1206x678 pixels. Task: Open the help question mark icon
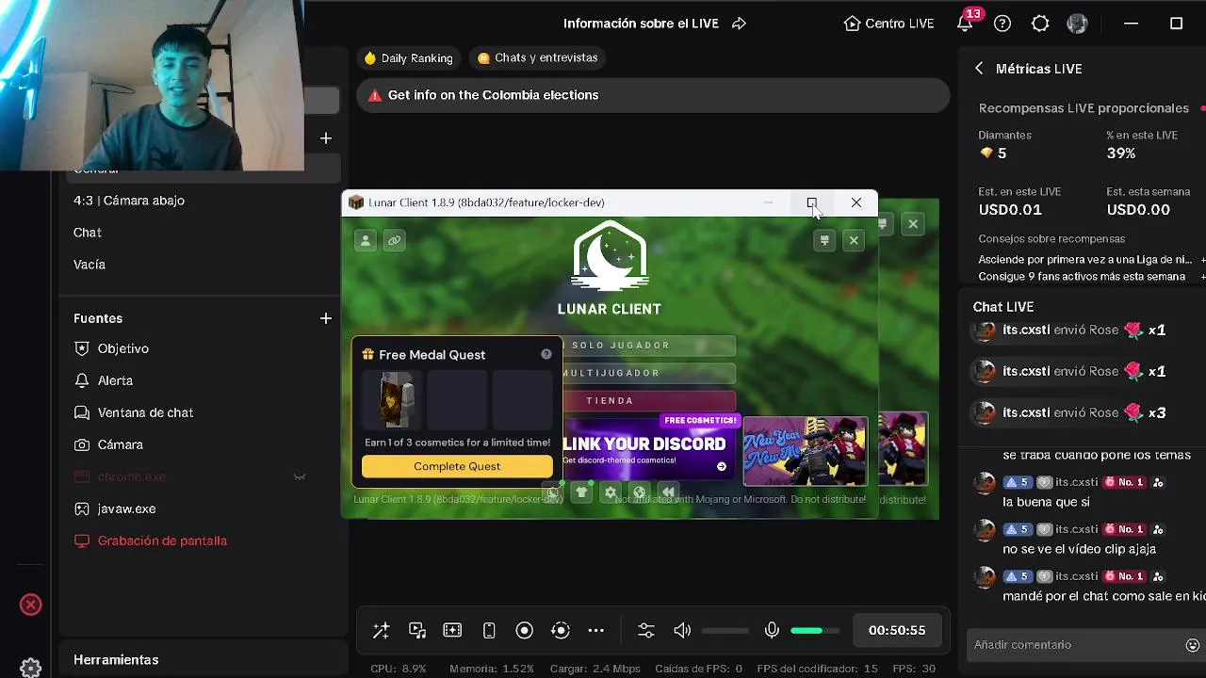click(1002, 24)
